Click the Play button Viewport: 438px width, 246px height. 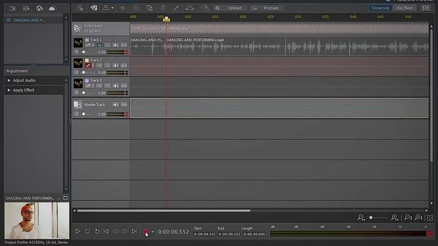(x=78, y=232)
